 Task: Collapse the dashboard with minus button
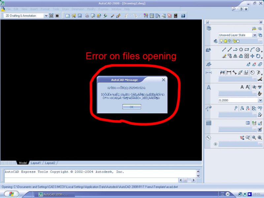click(x=208, y=22)
